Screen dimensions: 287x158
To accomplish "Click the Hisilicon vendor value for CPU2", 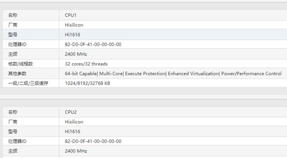I will click(x=74, y=122).
